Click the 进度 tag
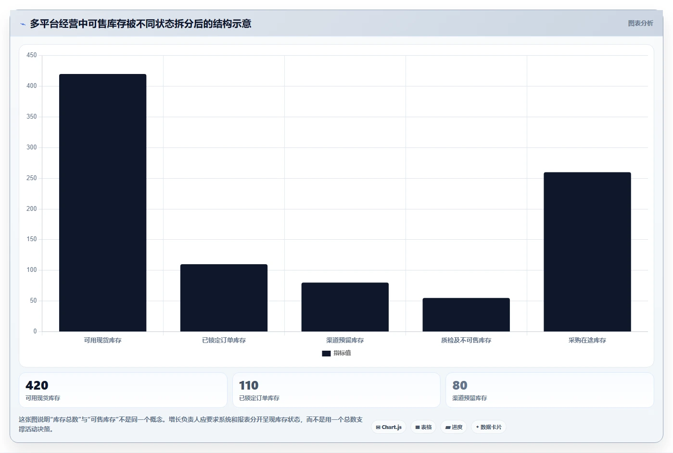Viewport: 673px width, 453px height. tap(454, 427)
